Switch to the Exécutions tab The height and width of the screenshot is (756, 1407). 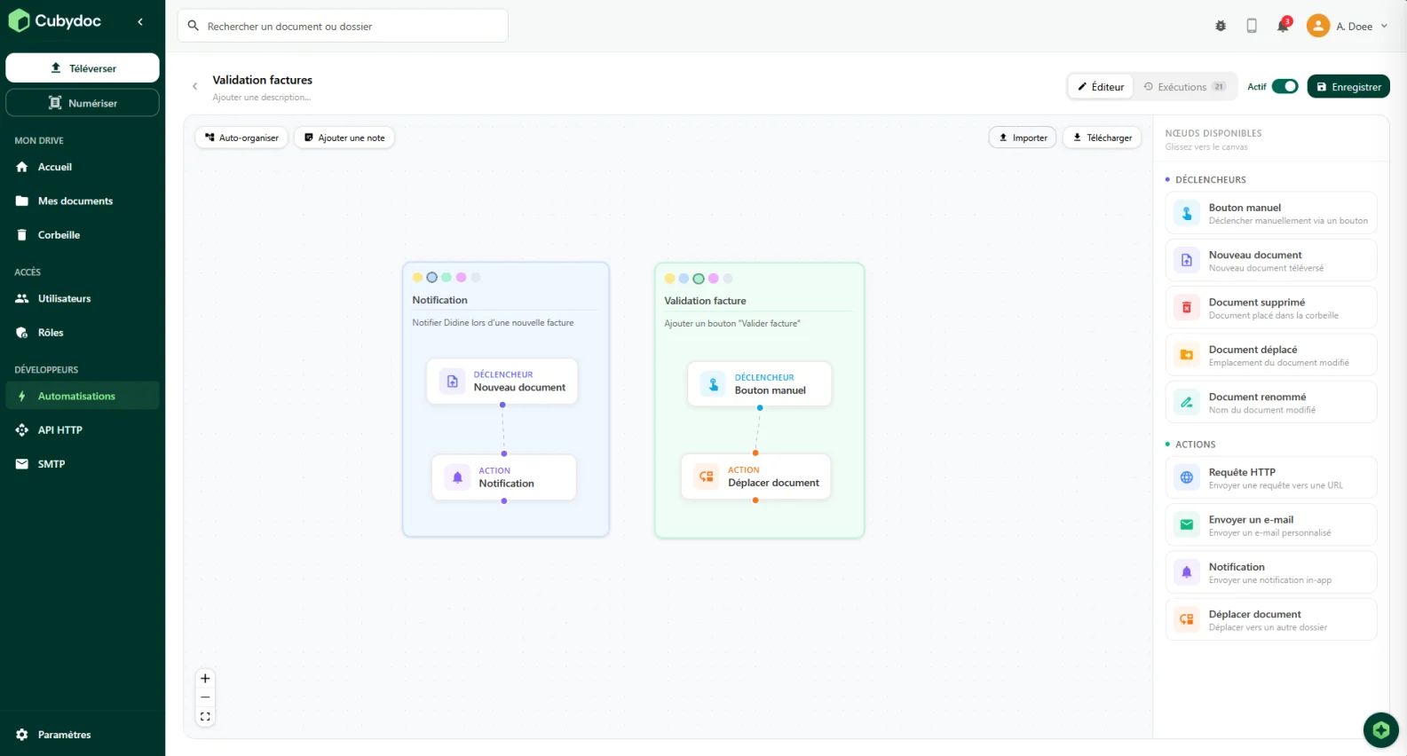pos(1184,86)
